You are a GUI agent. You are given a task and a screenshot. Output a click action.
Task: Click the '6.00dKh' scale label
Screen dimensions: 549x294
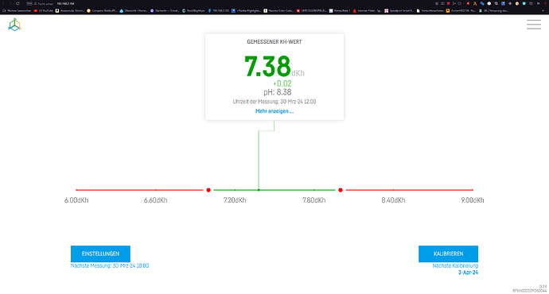click(76, 200)
